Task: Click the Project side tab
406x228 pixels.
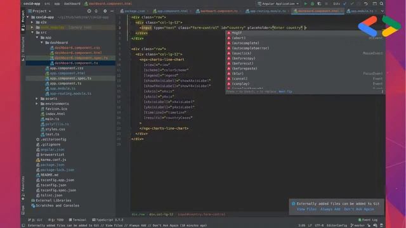Action: 23,20
